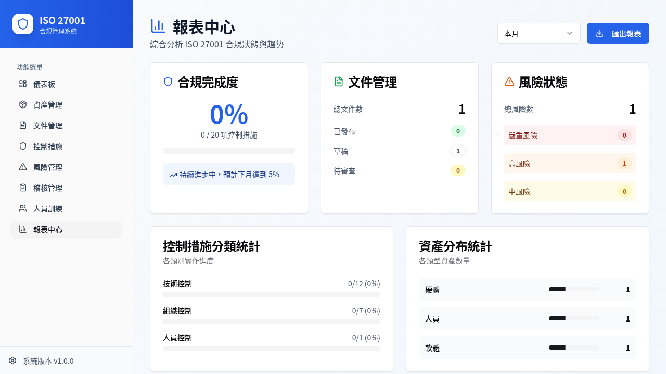Click the 高風險 row in risk status

tap(570, 163)
